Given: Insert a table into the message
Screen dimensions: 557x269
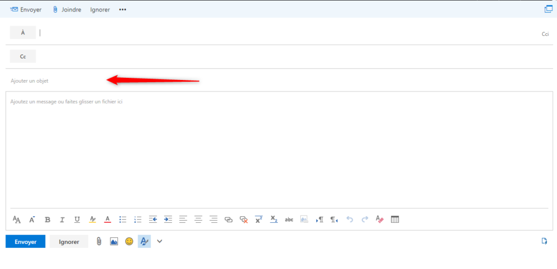Looking at the screenshot, I should point(395,219).
